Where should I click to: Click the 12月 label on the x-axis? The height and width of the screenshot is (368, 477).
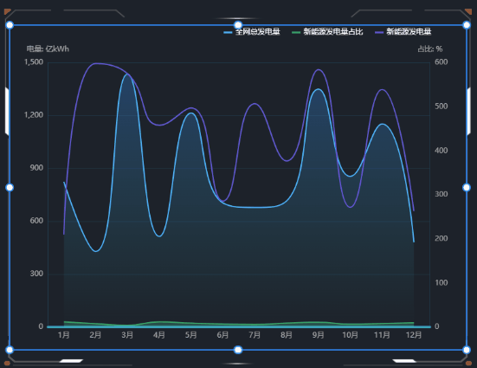click(414, 335)
